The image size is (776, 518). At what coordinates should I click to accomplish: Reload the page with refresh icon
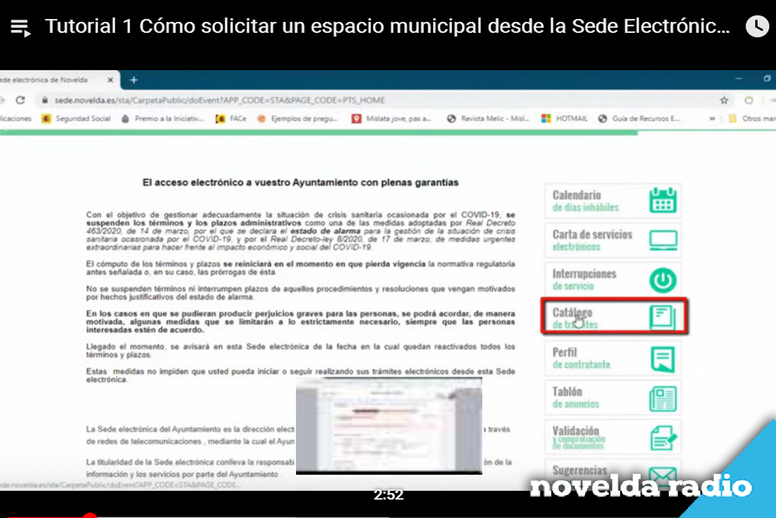click(20, 100)
